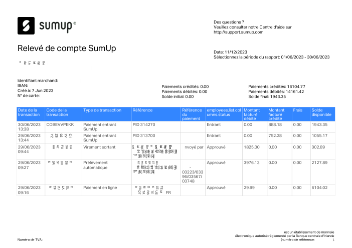The width and height of the screenshot is (352, 248).
Task: Click transaction code COBEVVPEKK
Action: [x=60, y=124]
